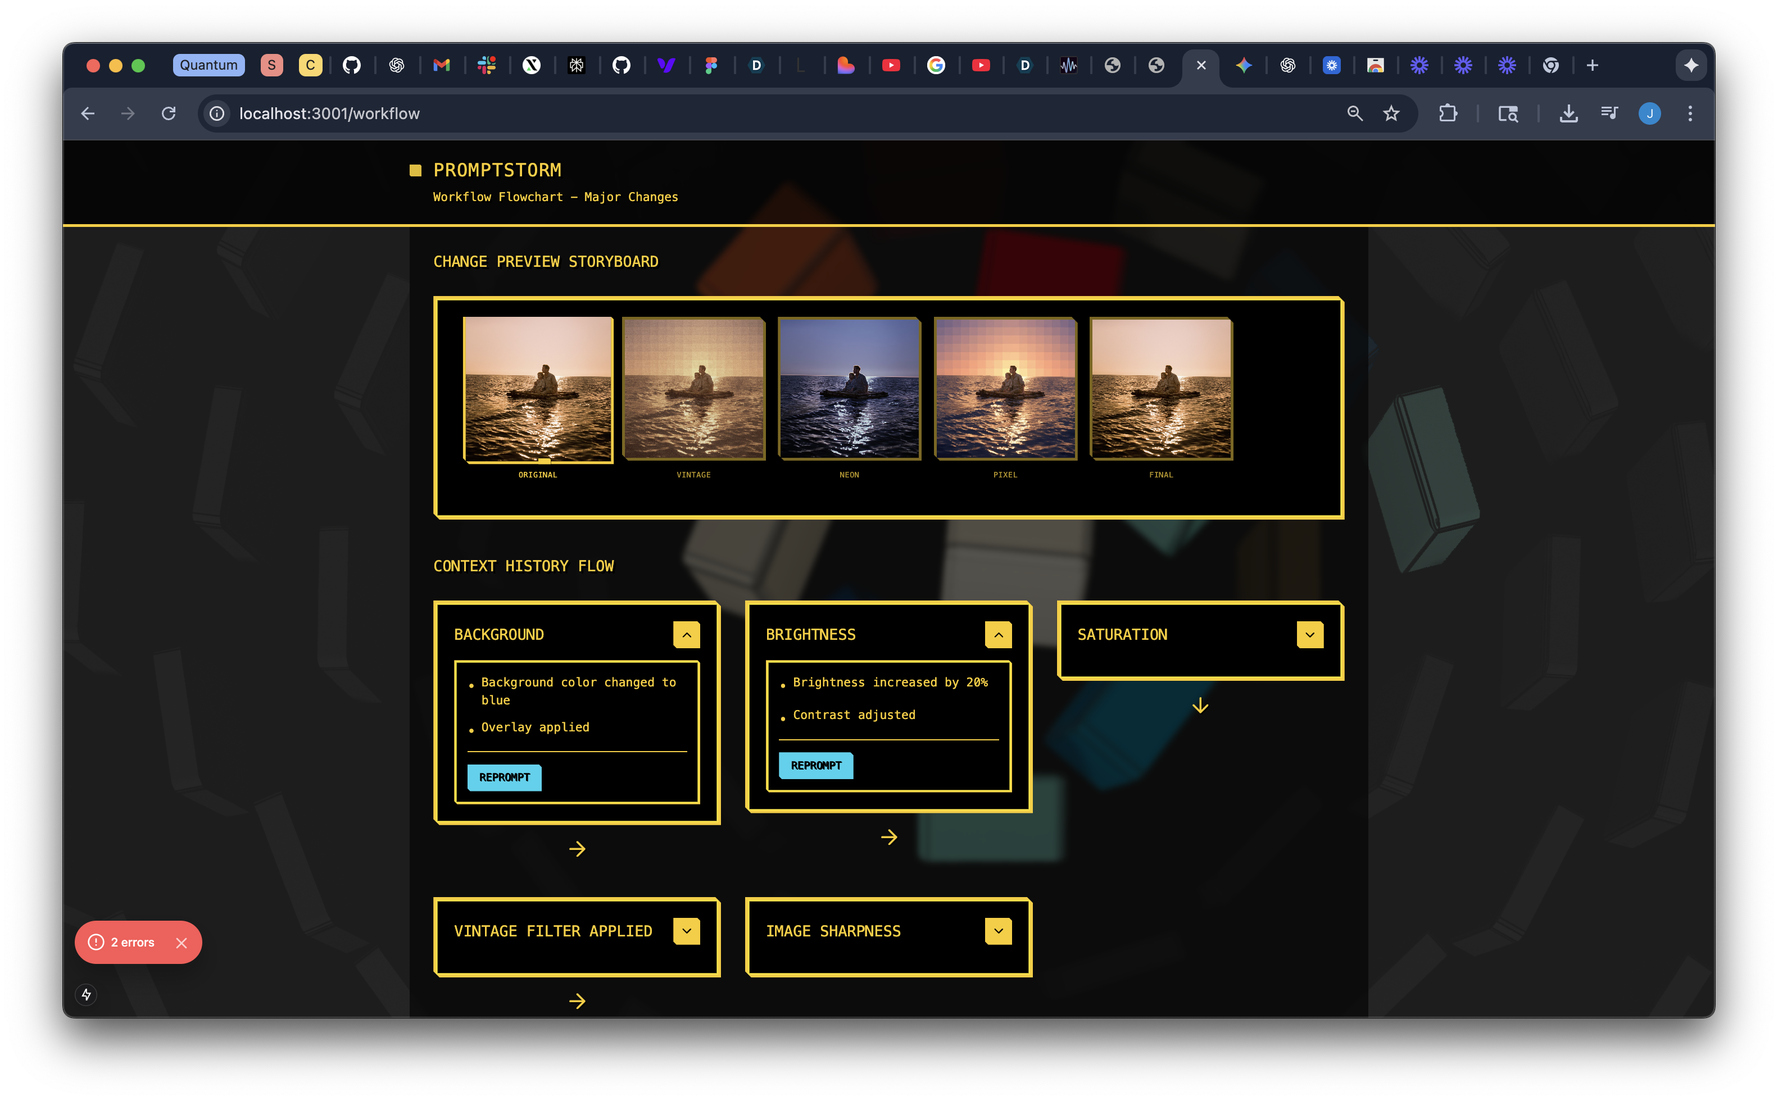The width and height of the screenshot is (1778, 1101).
Task: Expand the IMAGE SHARPNESS card
Action: [x=998, y=931]
